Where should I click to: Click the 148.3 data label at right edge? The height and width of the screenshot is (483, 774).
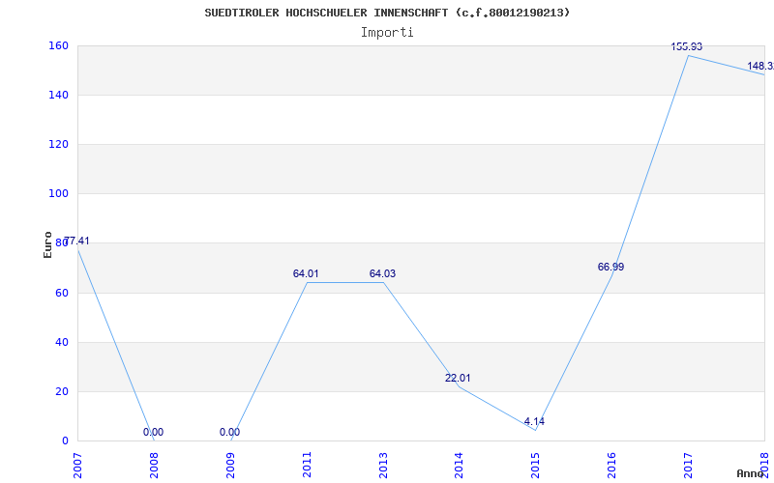(x=760, y=66)
